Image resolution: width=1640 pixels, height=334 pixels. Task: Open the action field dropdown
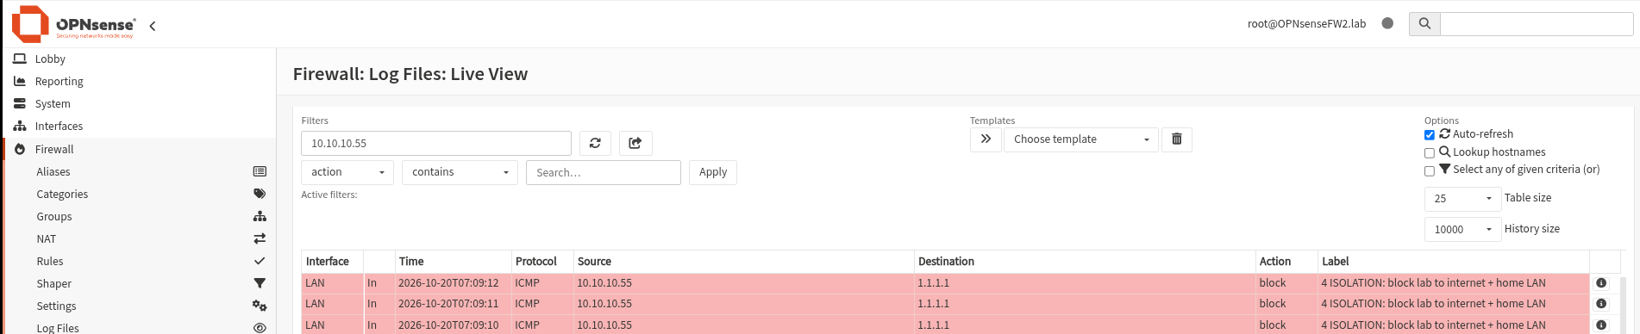pos(347,172)
